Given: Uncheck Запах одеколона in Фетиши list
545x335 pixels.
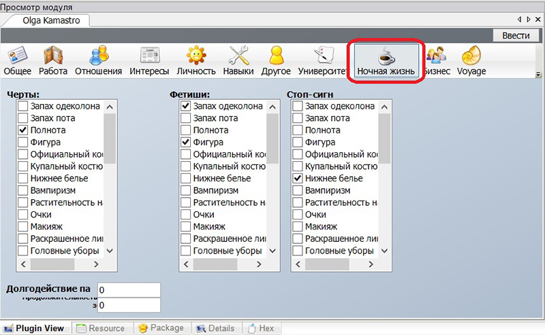Looking at the screenshot, I should pyautogui.click(x=185, y=106).
